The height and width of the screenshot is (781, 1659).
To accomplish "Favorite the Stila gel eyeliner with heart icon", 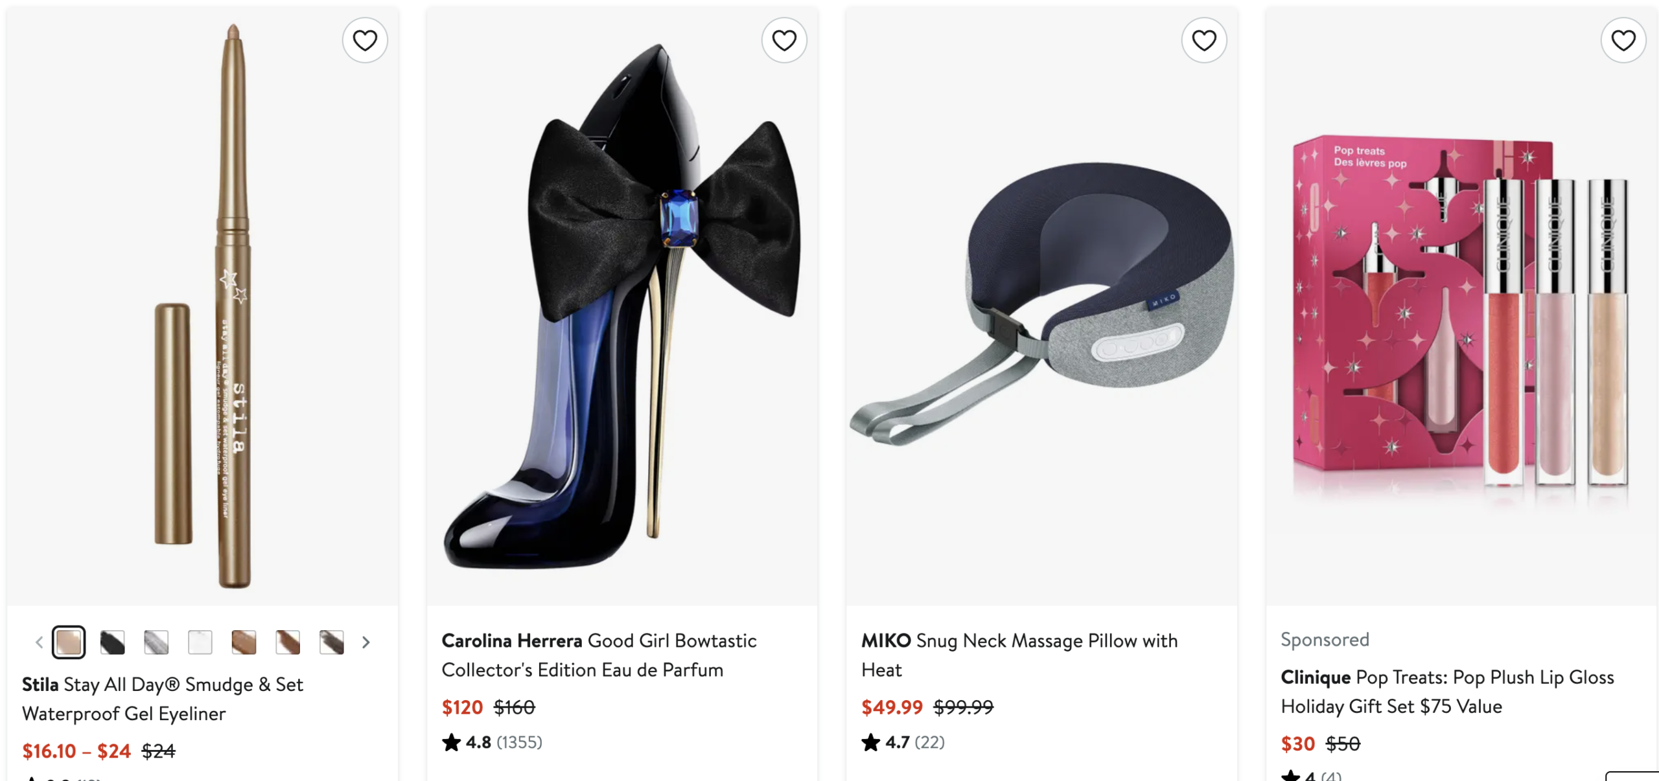I will (x=365, y=41).
